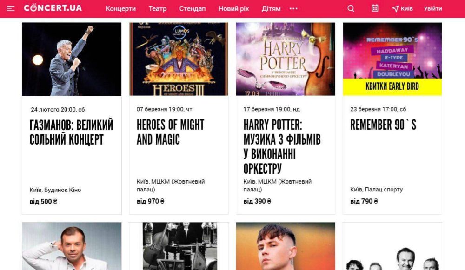Open the Remember 90's Early Bird poster
The width and height of the screenshot is (465, 270).
(x=392, y=59)
